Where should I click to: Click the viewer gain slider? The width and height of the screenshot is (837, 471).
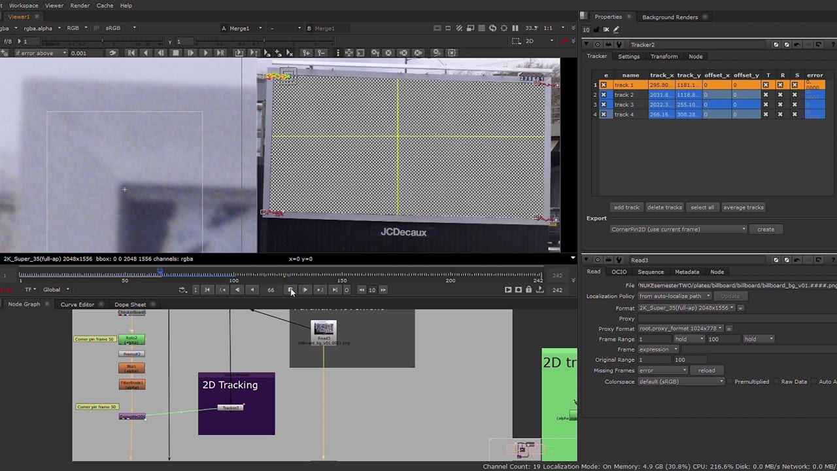click(x=101, y=41)
